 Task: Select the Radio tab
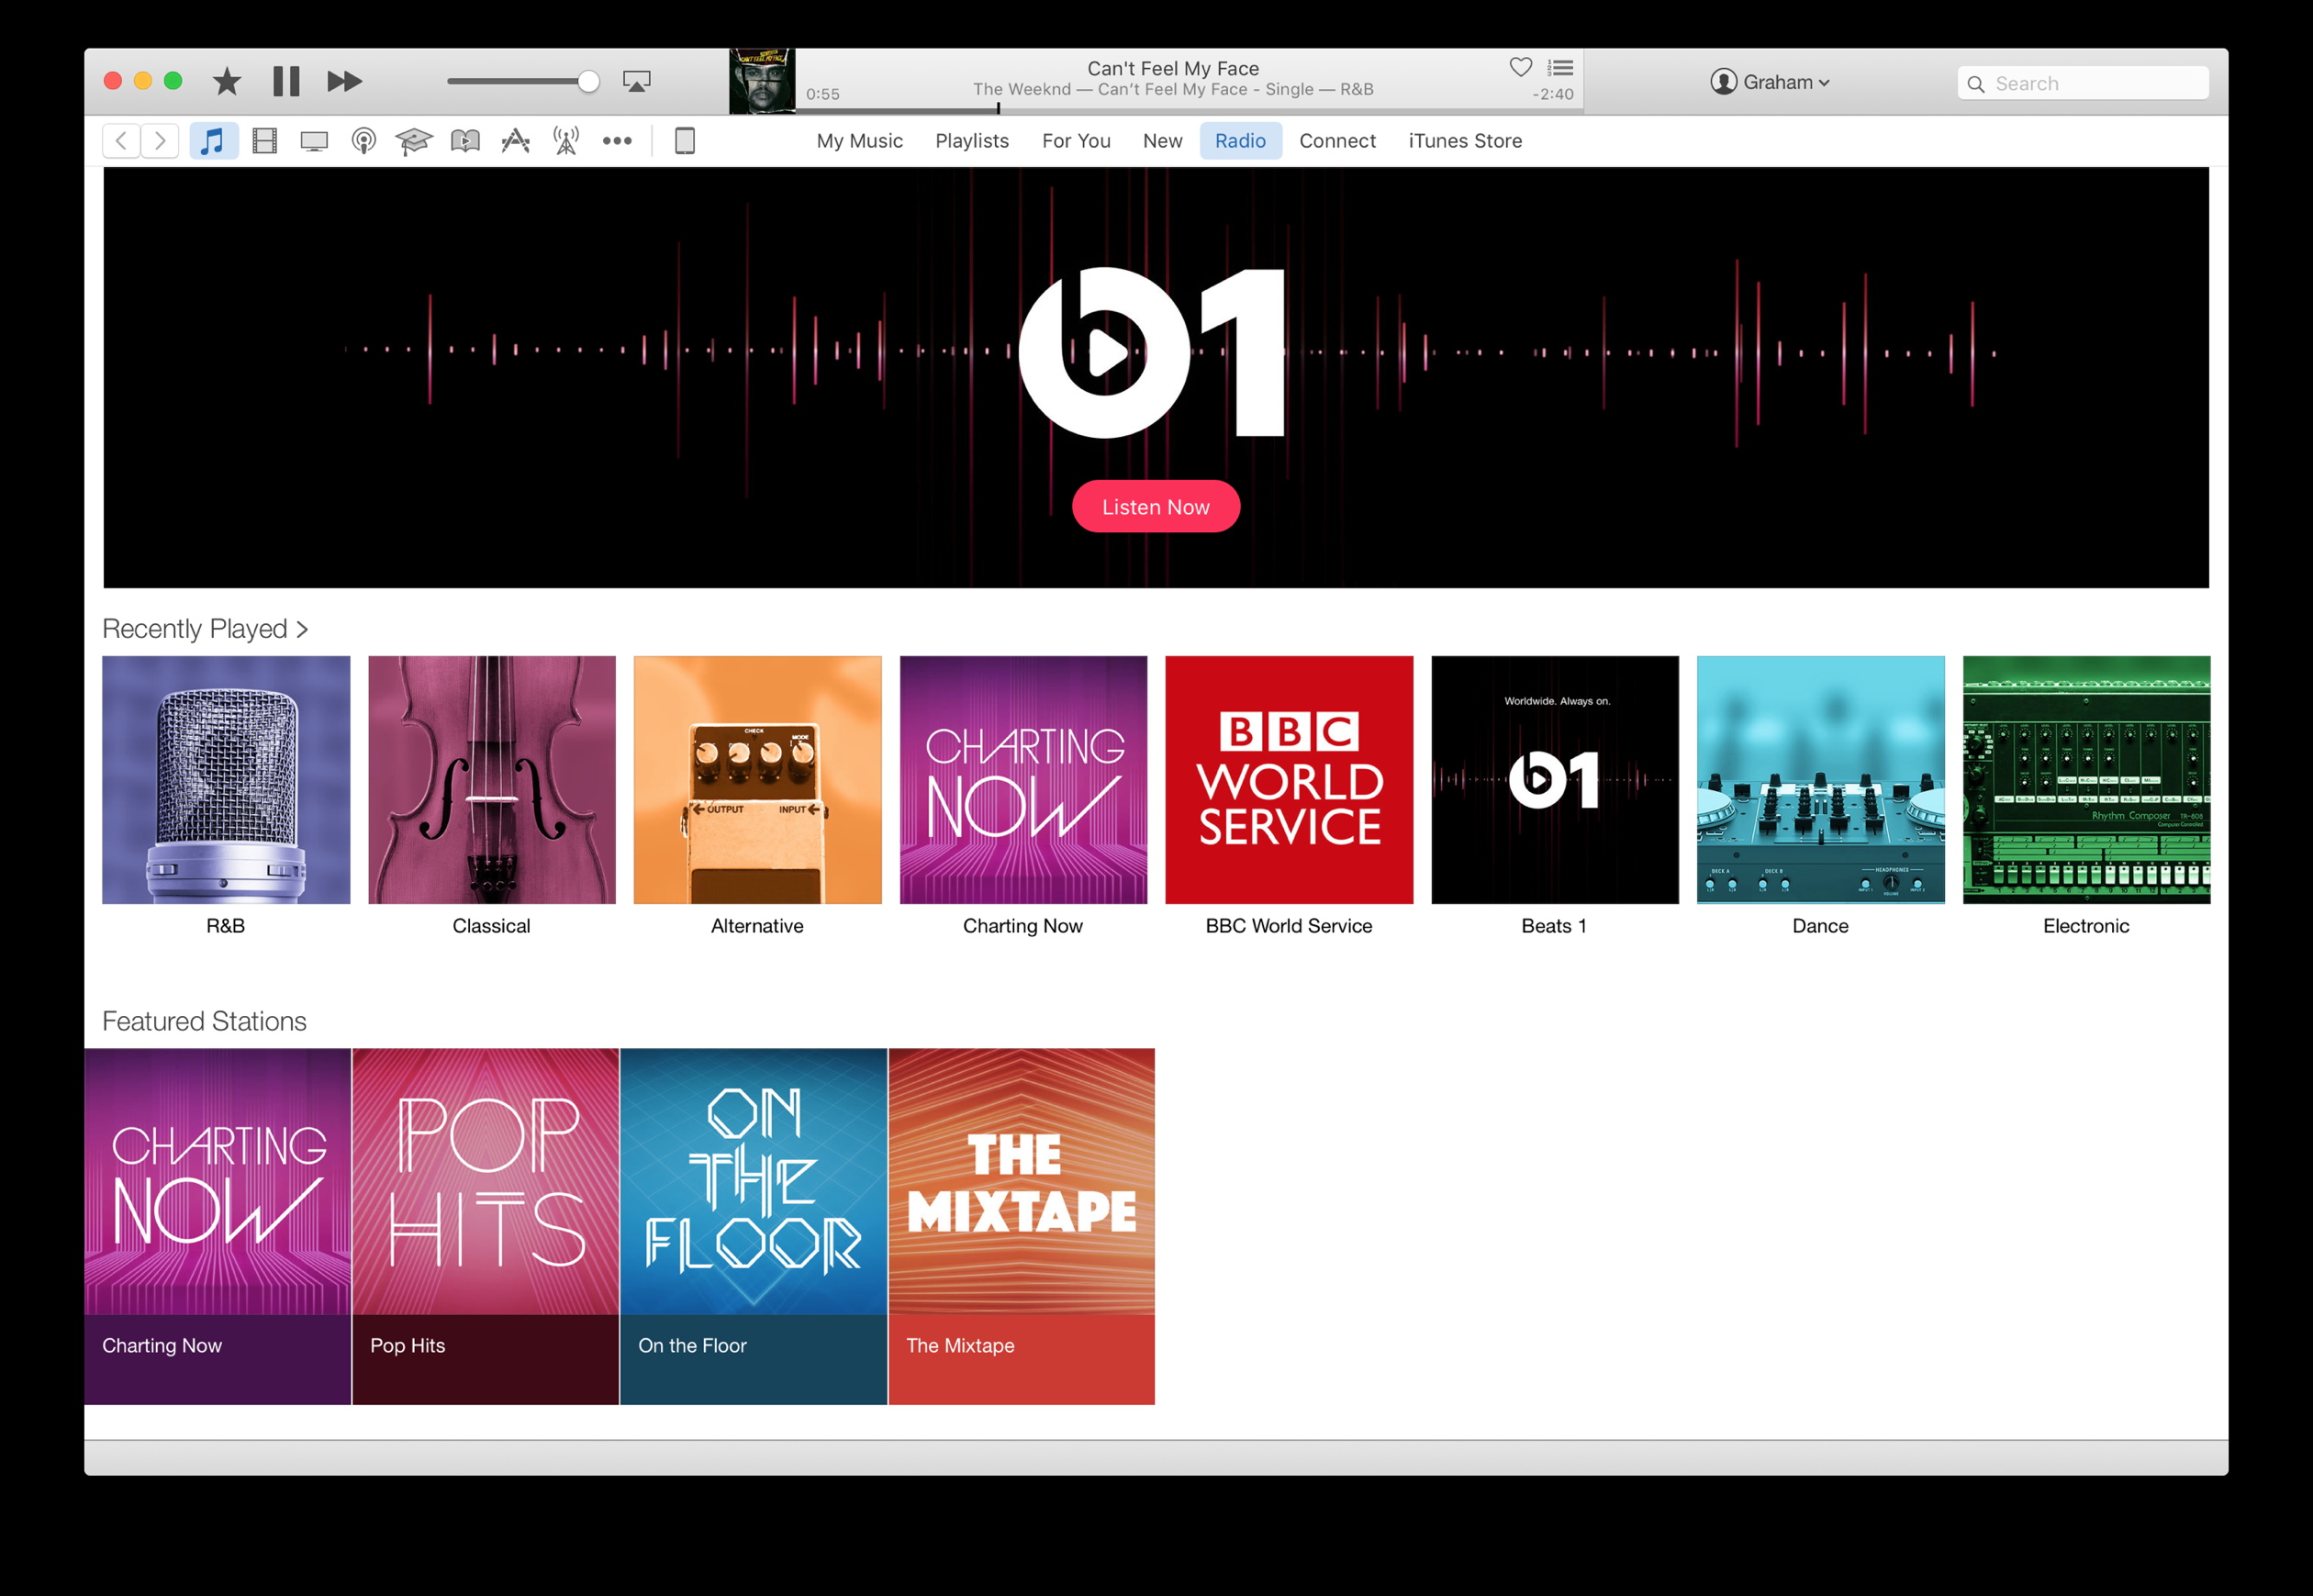(x=1241, y=141)
